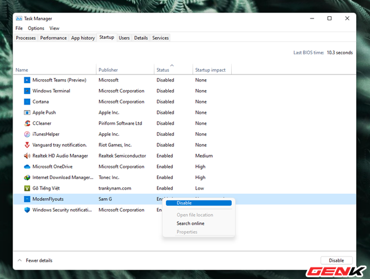Sort list by Status column header
This screenshot has width=370, height=279.
pyautogui.click(x=162, y=70)
